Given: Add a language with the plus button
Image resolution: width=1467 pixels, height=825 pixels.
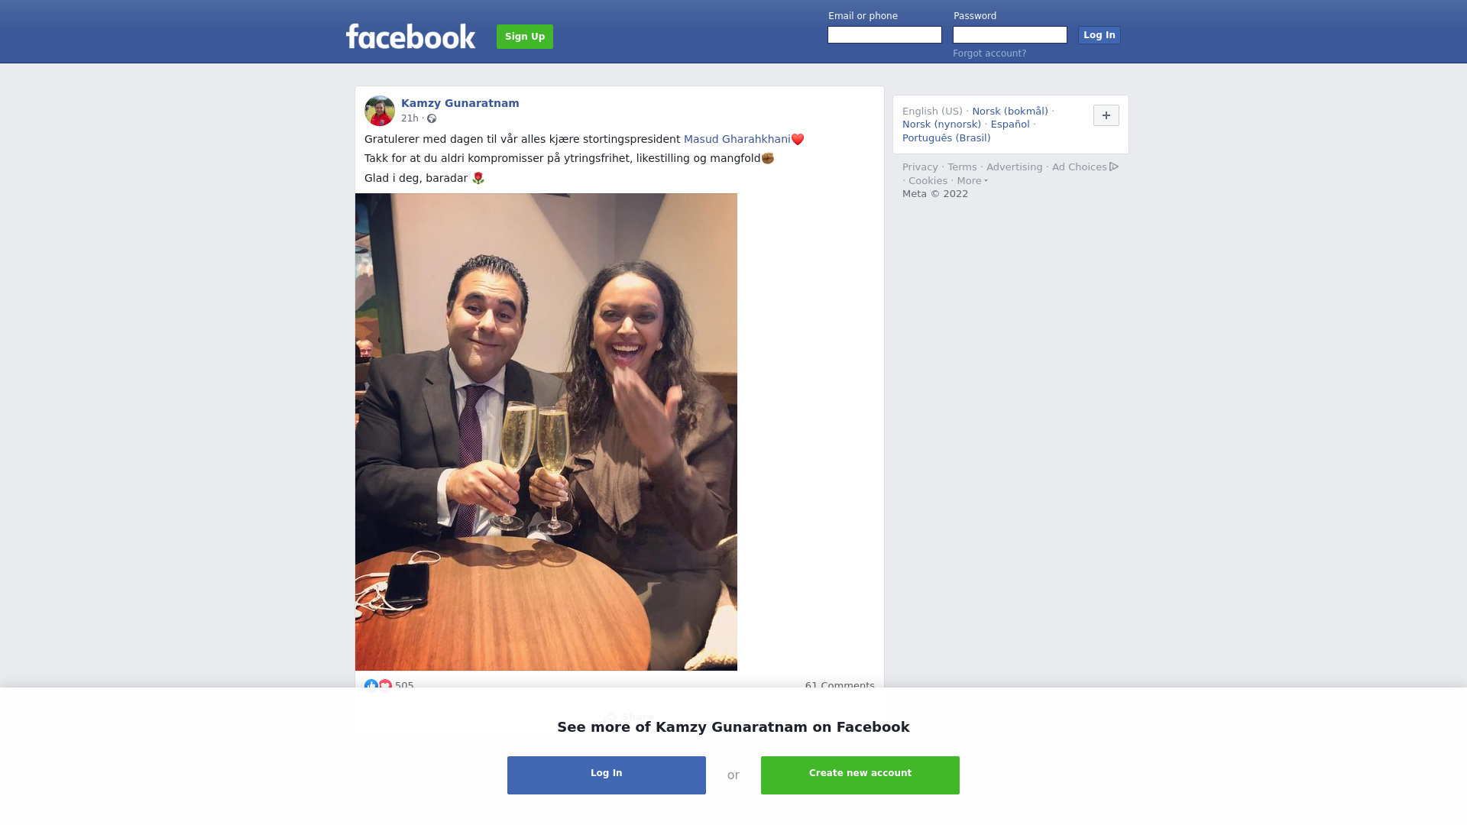Looking at the screenshot, I should 1106,115.
